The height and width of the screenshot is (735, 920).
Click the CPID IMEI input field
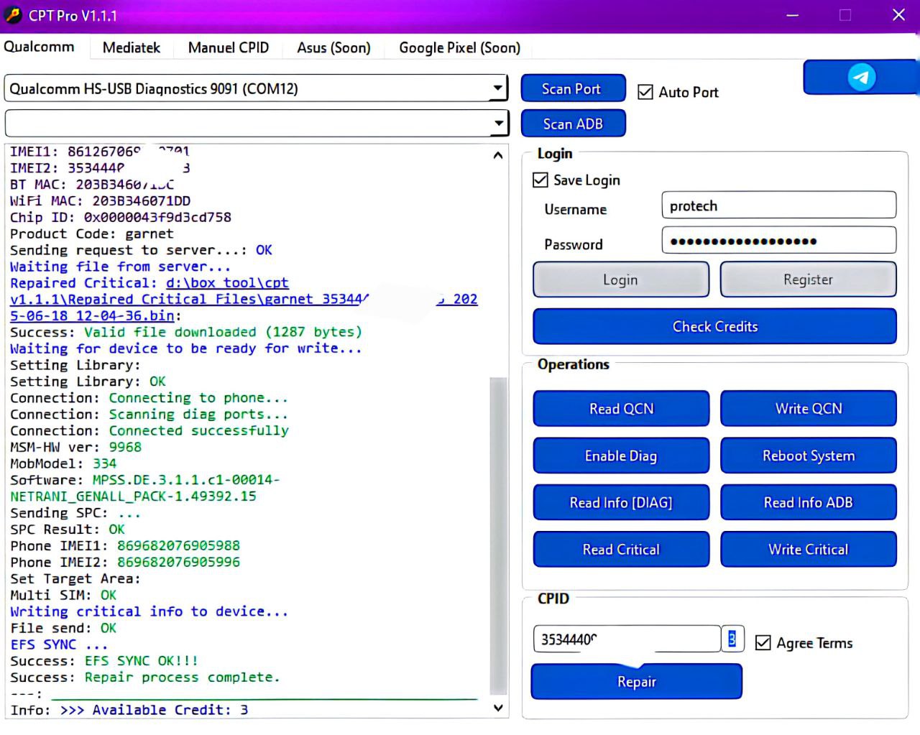tap(627, 639)
